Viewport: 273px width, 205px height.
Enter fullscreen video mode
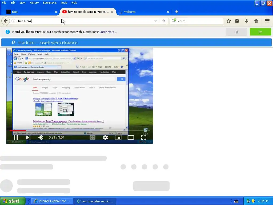(x=144, y=137)
